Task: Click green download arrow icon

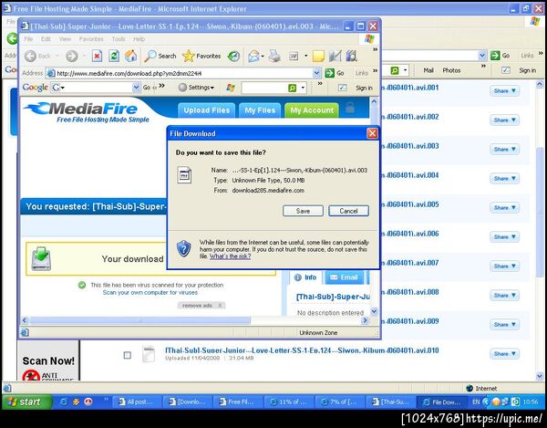Action: pos(41,258)
